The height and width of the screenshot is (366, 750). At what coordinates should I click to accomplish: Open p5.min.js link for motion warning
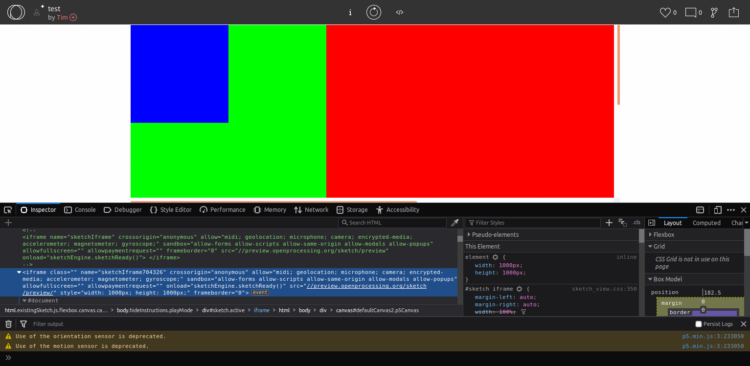coord(713,346)
